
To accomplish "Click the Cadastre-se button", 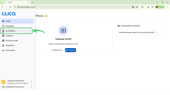I will click(x=57, y=50).
